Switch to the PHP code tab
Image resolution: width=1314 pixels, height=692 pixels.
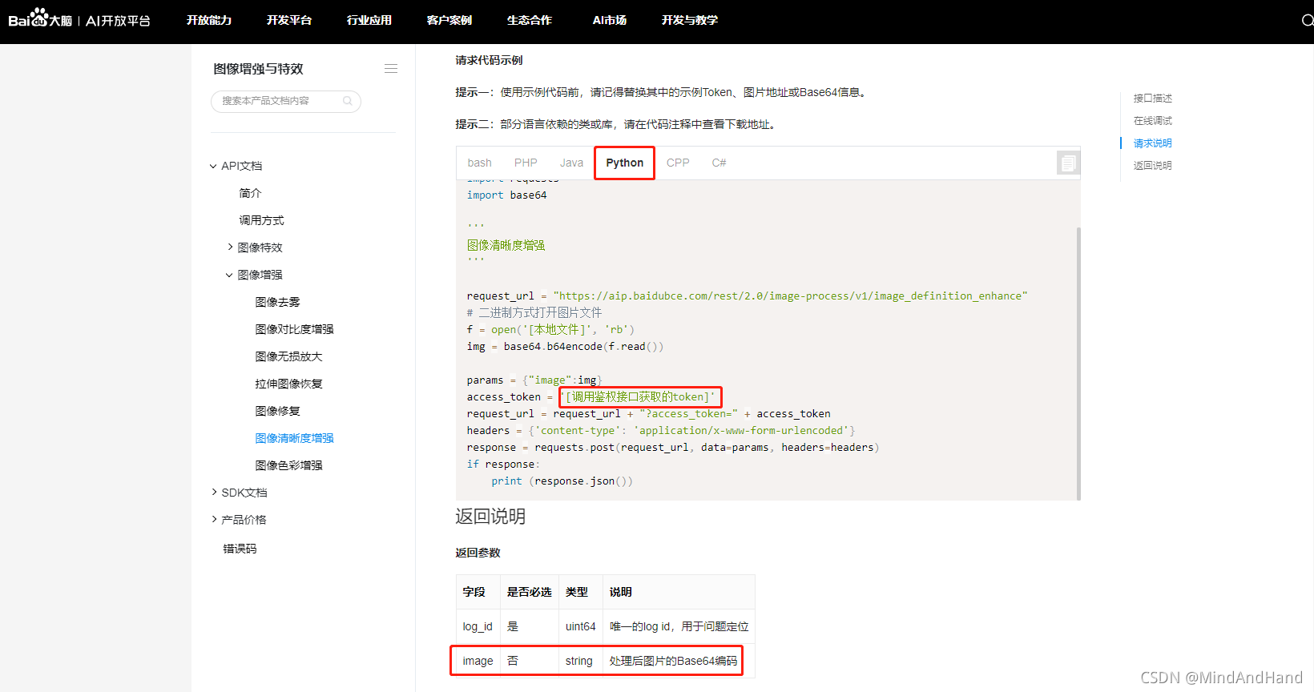[526, 163]
